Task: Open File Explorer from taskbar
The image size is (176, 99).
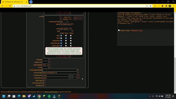Action: (24, 96)
